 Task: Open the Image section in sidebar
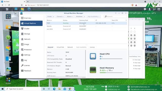[31, 44]
